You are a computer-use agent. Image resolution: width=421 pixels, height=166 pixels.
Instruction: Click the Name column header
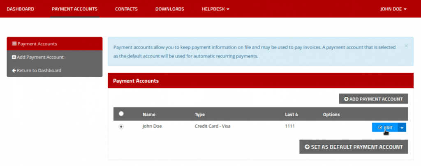click(x=149, y=115)
